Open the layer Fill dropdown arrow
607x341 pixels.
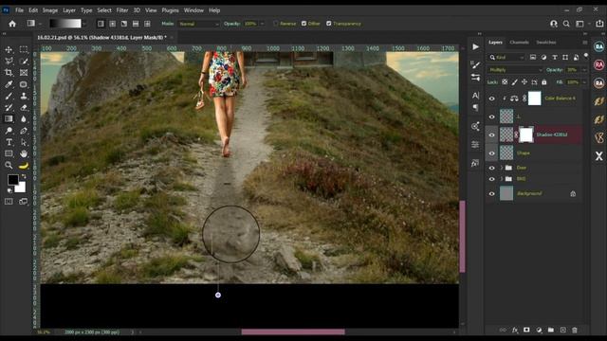(584, 82)
